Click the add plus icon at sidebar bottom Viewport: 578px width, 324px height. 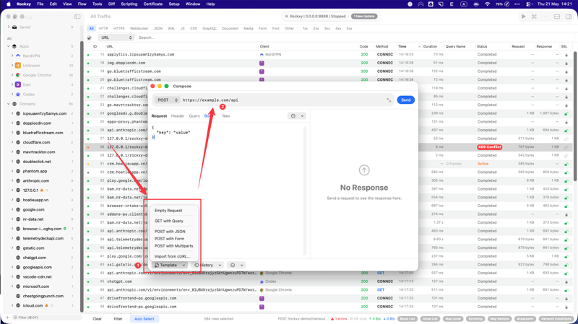7,318
